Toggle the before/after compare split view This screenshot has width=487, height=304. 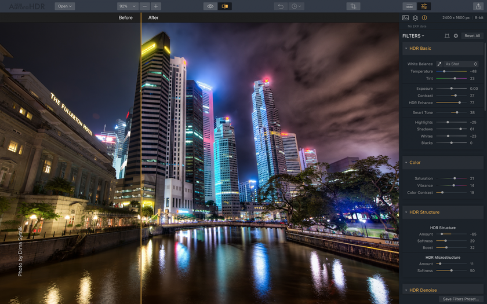(x=225, y=6)
